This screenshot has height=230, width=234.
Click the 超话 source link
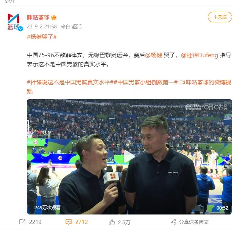point(77,26)
